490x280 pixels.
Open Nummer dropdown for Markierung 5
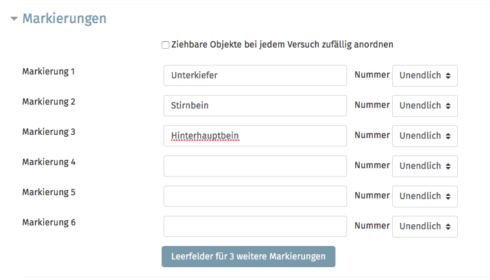[425, 197]
